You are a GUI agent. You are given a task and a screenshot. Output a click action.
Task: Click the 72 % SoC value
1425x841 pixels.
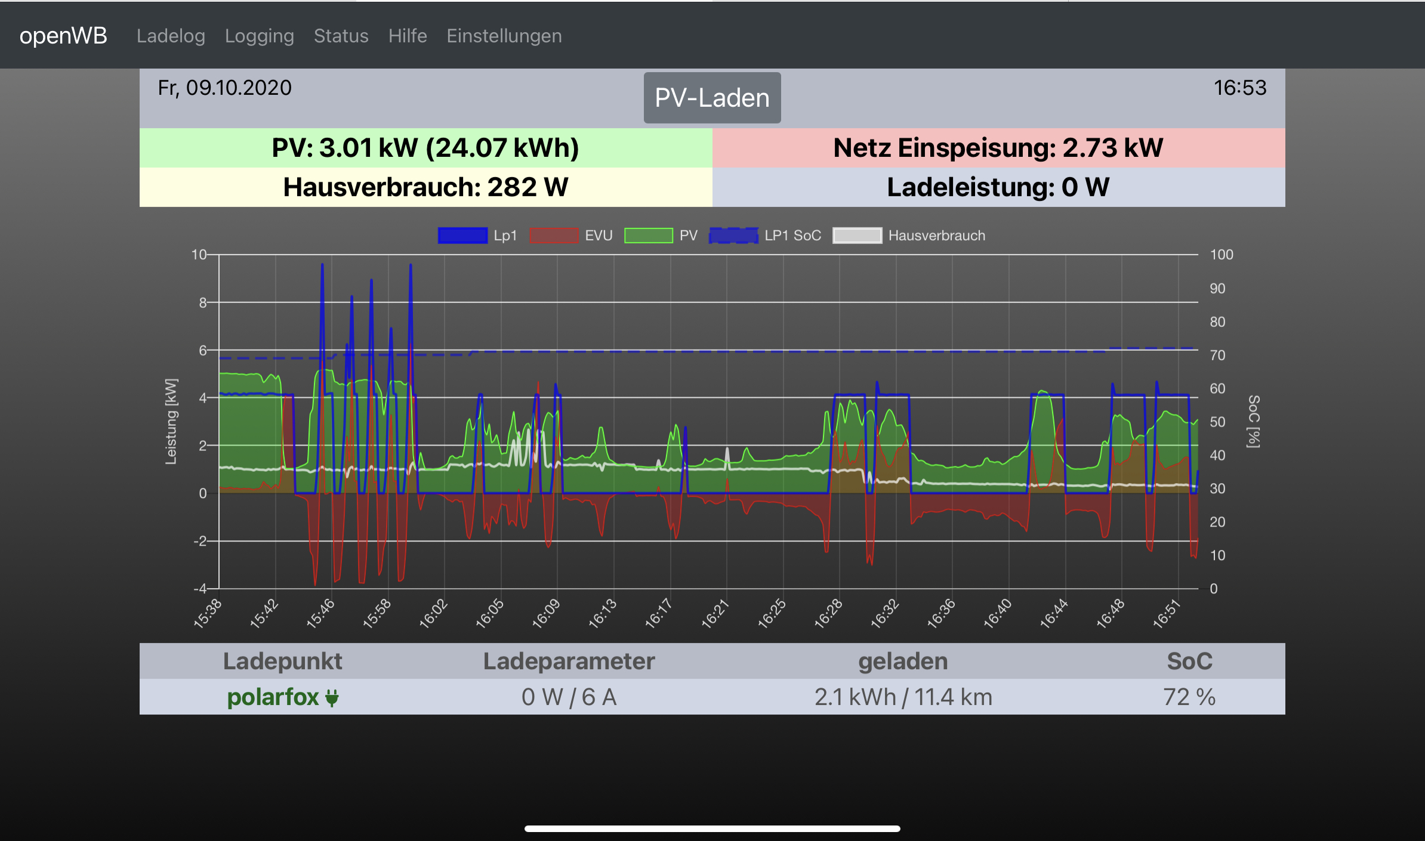tap(1189, 697)
